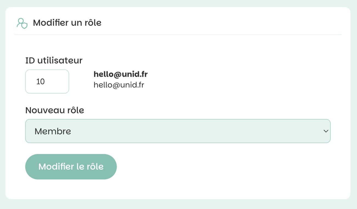Image resolution: width=357 pixels, height=209 pixels.
Task: Click the number 10 in ID field
Action: [40, 82]
